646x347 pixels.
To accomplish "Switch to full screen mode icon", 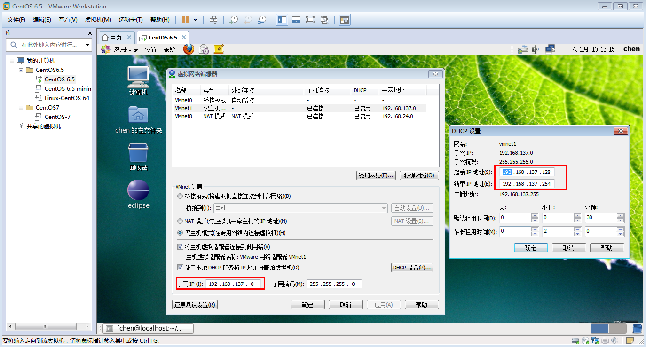I will pyautogui.click(x=310, y=20).
